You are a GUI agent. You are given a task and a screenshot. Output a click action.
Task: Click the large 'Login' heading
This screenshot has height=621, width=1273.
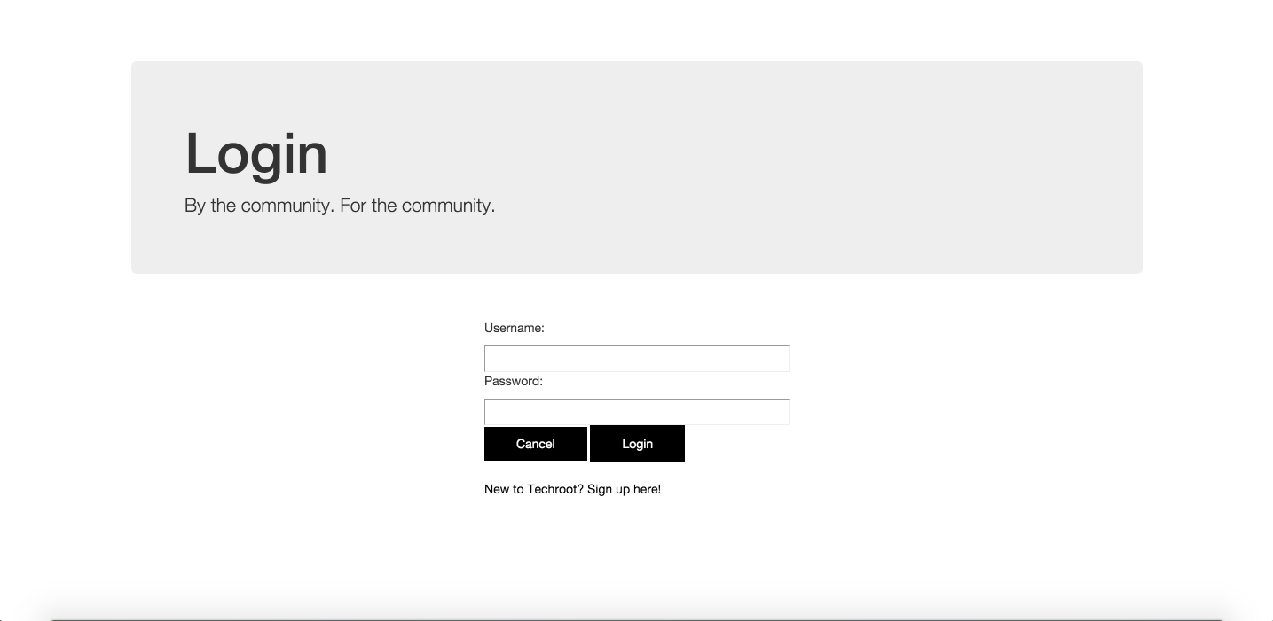pyautogui.click(x=256, y=154)
